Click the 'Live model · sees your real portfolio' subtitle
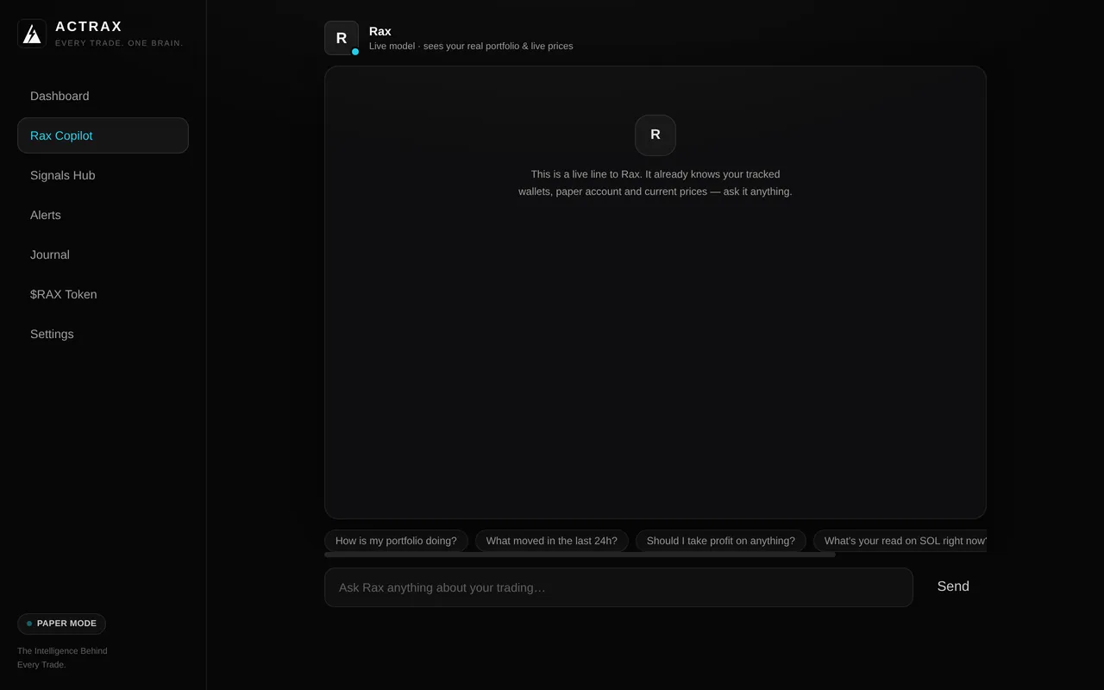1104x690 pixels. tap(471, 46)
